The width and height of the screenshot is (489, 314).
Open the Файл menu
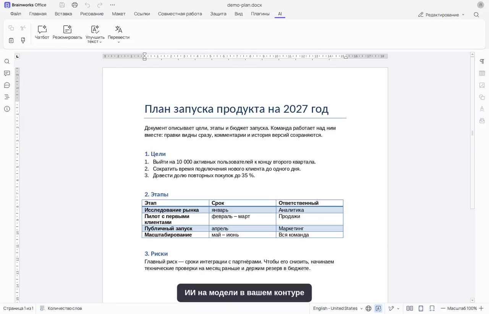point(16,14)
